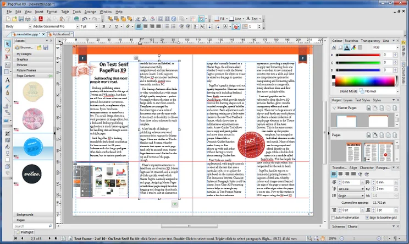Screen dimensions: 409x244
Task: Open the Blend Mode Normal dropdown
Action: click(x=397, y=91)
